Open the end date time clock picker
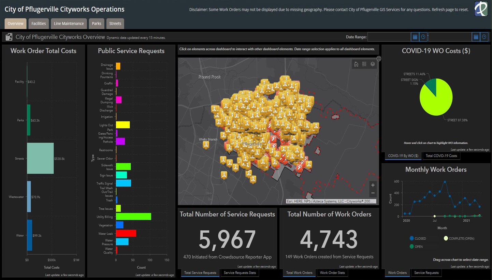Image resolution: width=492 pixels, height=280 pixels. (x=484, y=37)
